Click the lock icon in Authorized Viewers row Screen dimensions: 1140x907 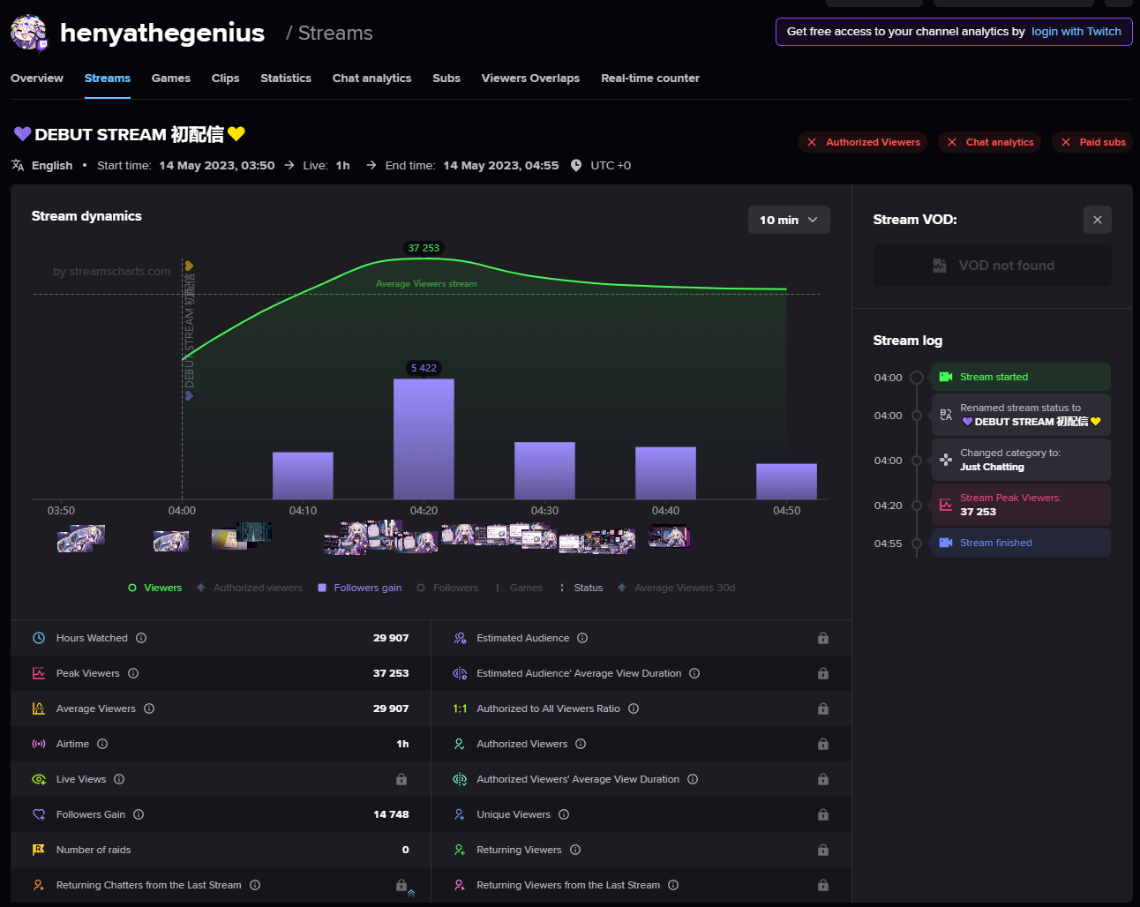point(823,744)
